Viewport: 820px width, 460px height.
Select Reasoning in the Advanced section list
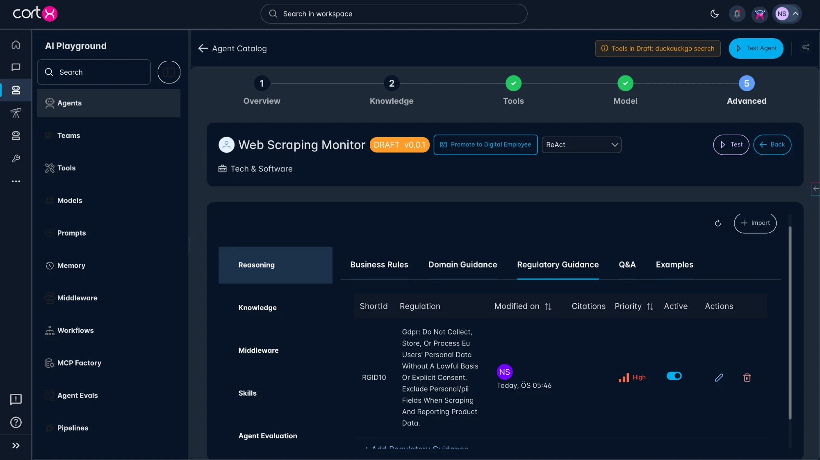click(276, 265)
